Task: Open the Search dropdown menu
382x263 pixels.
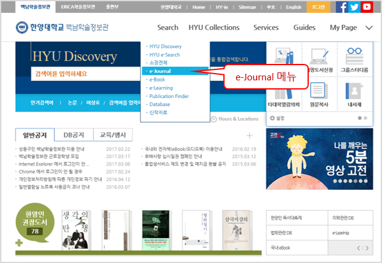Action: click(168, 27)
